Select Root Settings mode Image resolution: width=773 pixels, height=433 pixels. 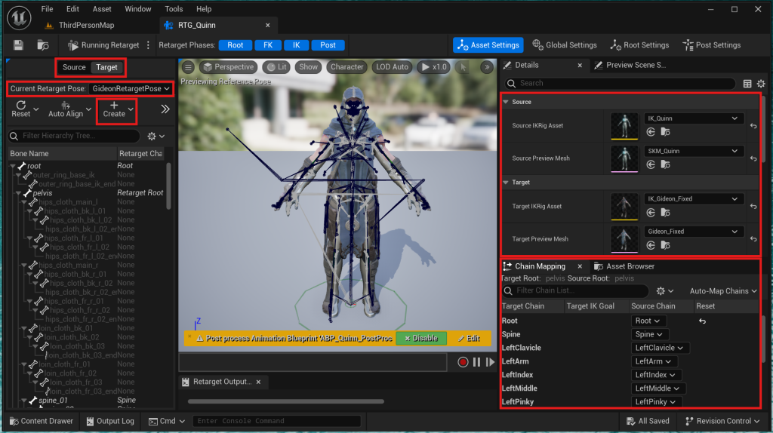[639, 45]
